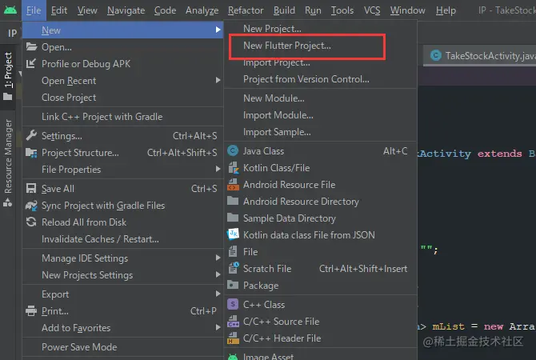Click the Profile or Debug APK icon
Screen dimensions: 536x360
(x=31, y=63)
